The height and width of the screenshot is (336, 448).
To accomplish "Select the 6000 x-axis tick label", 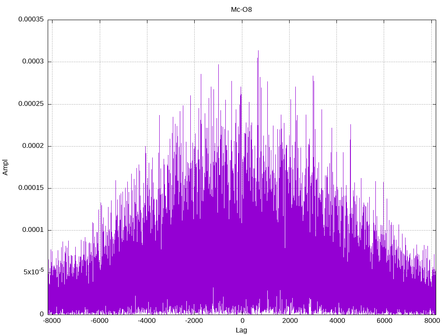I will point(384,321).
